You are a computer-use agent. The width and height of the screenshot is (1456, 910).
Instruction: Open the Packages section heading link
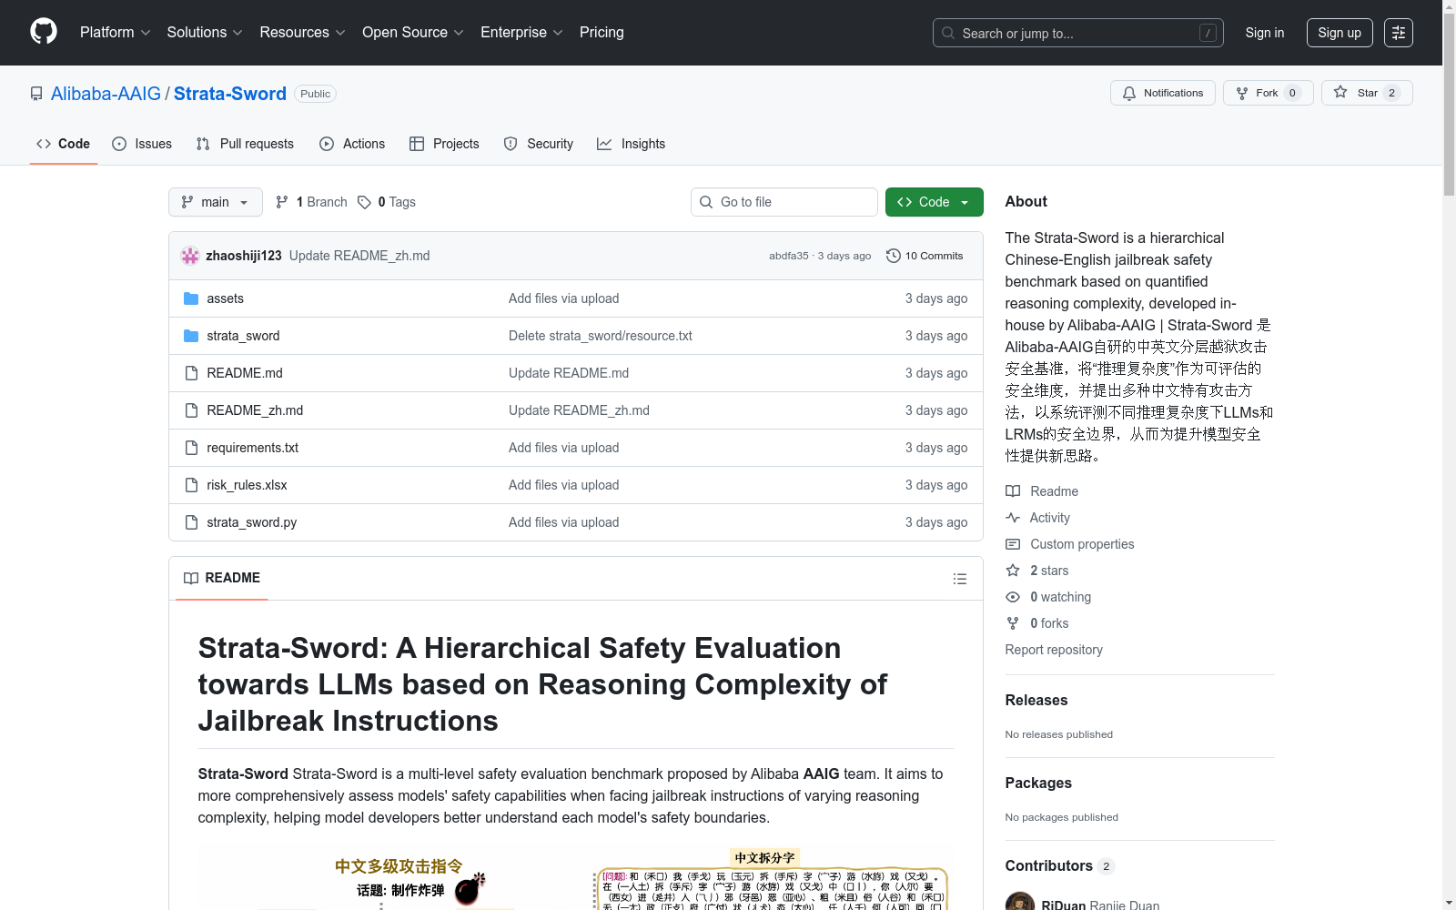[1038, 783]
